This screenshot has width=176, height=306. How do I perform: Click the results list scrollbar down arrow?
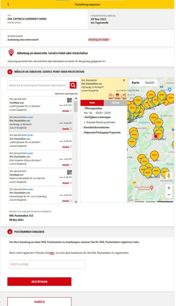click(76, 202)
